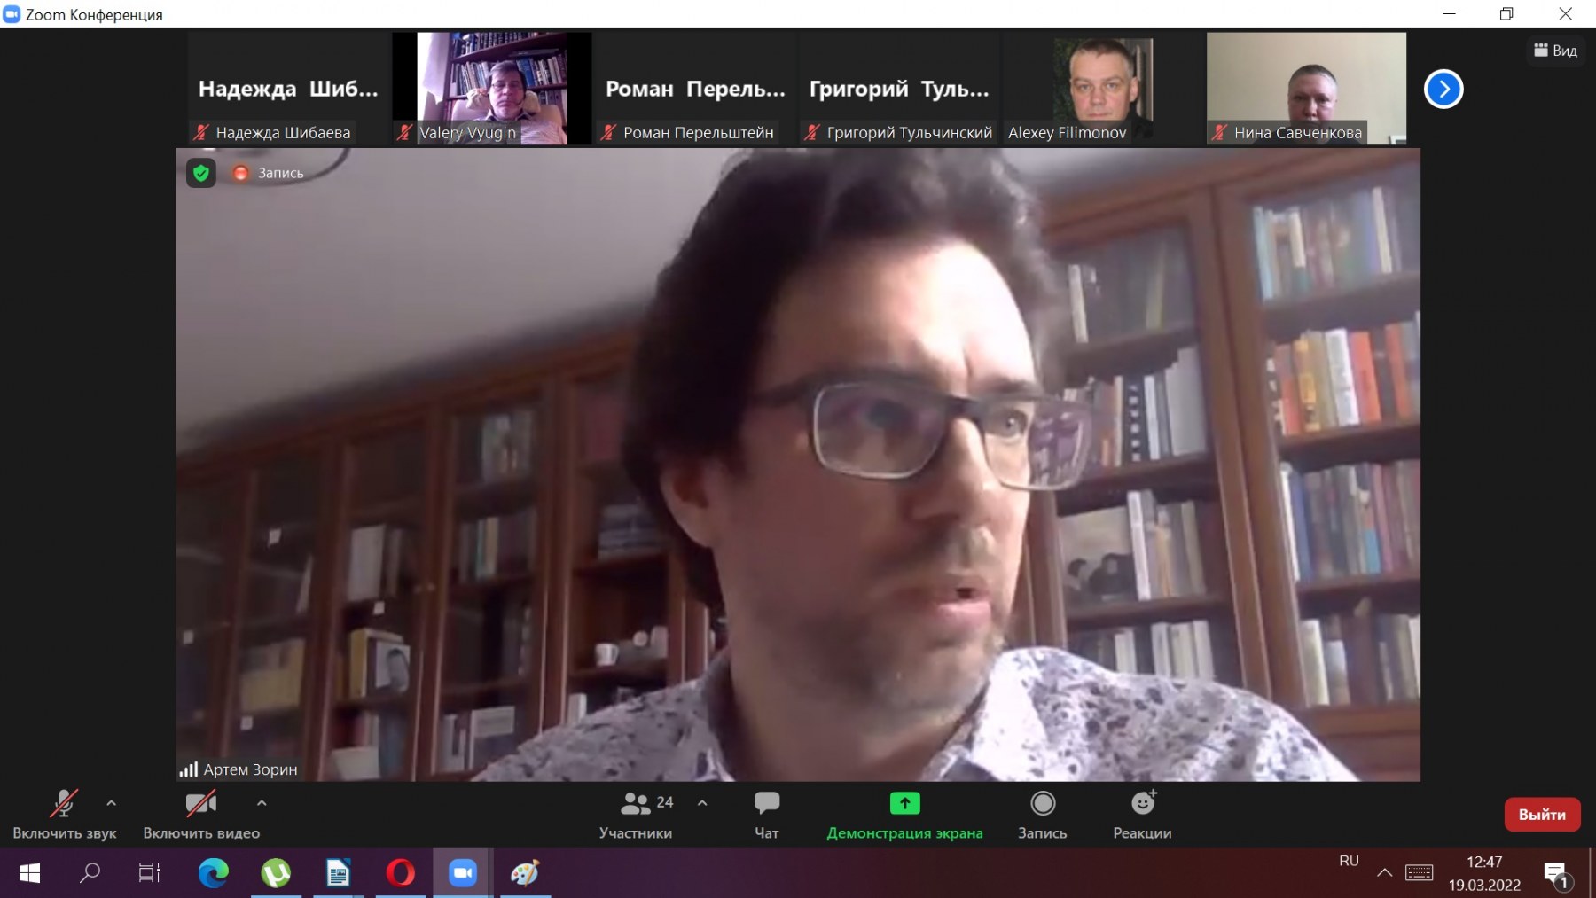Restore down the Zoom window

[x=1506, y=14]
